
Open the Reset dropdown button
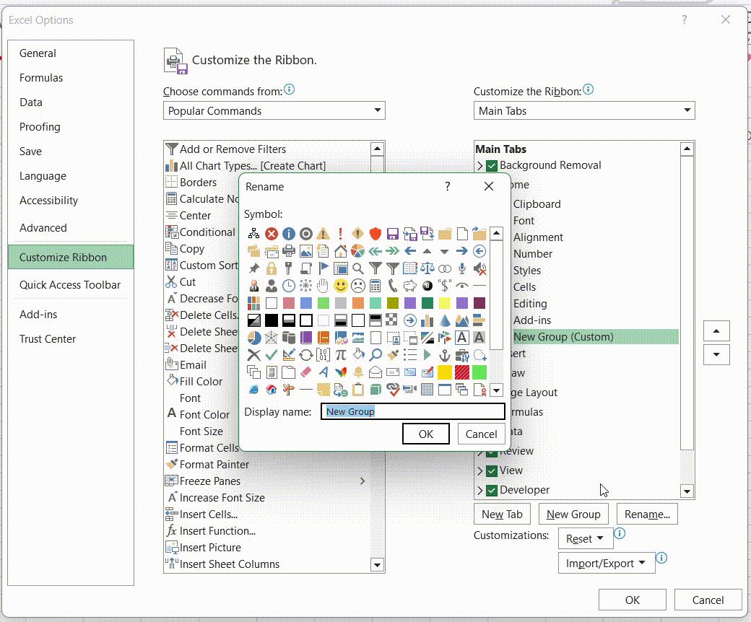click(585, 539)
